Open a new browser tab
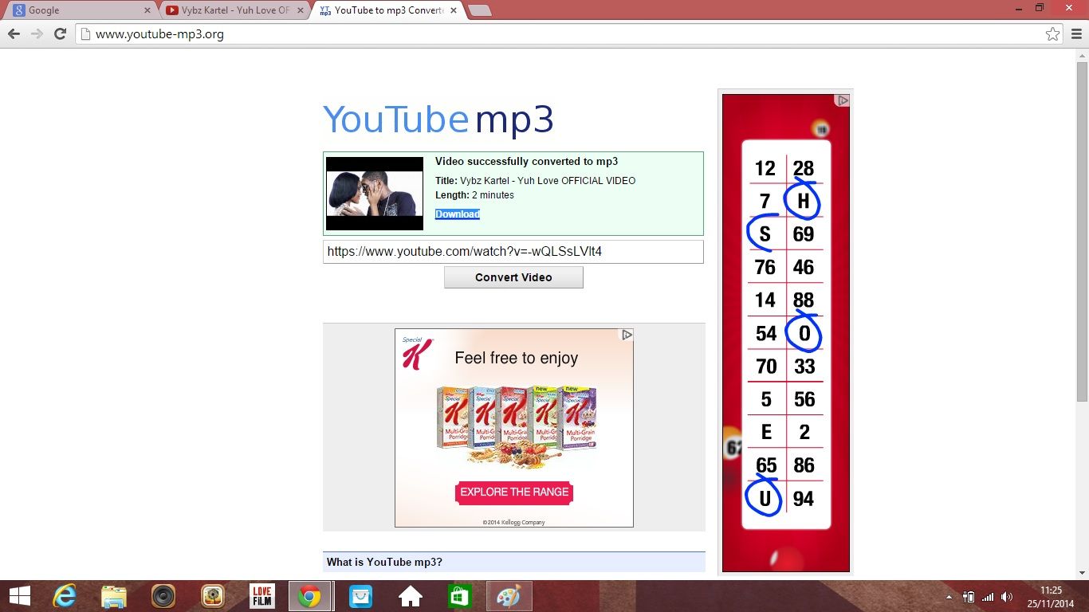Viewport: 1089px width, 612px height. (x=480, y=10)
